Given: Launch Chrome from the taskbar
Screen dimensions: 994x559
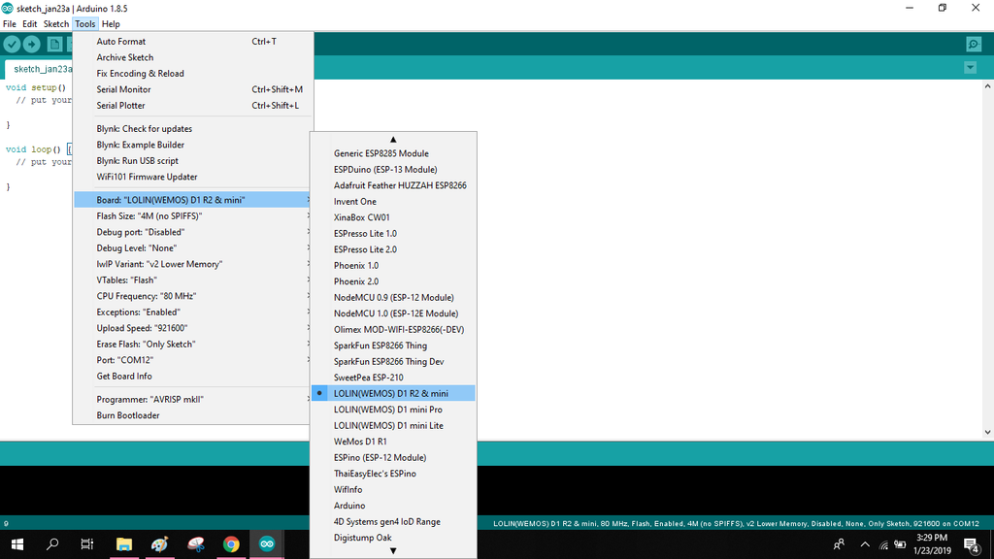Looking at the screenshot, I should (x=231, y=544).
